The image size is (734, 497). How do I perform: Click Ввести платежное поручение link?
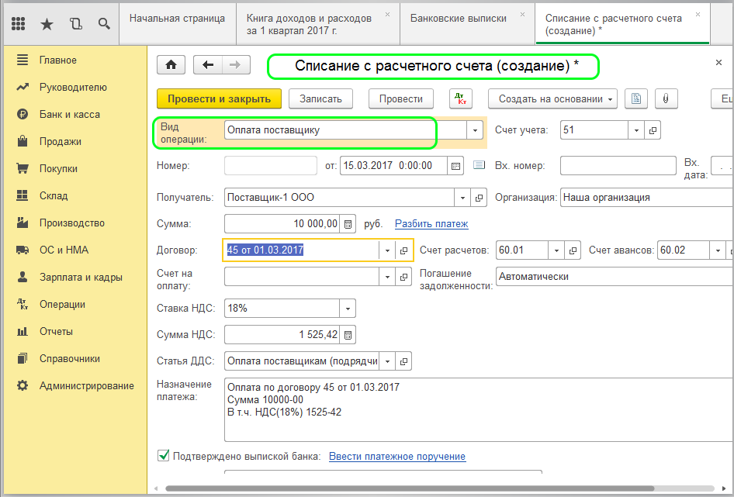[397, 456]
